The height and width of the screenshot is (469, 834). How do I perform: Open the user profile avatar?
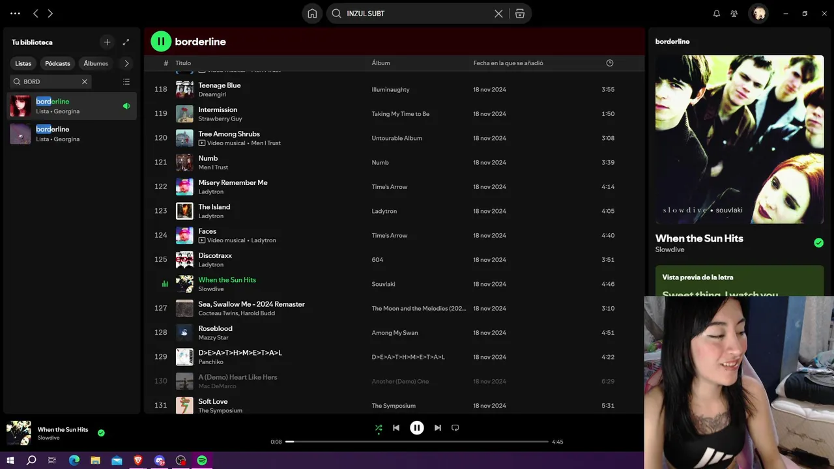pyautogui.click(x=758, y=13)
